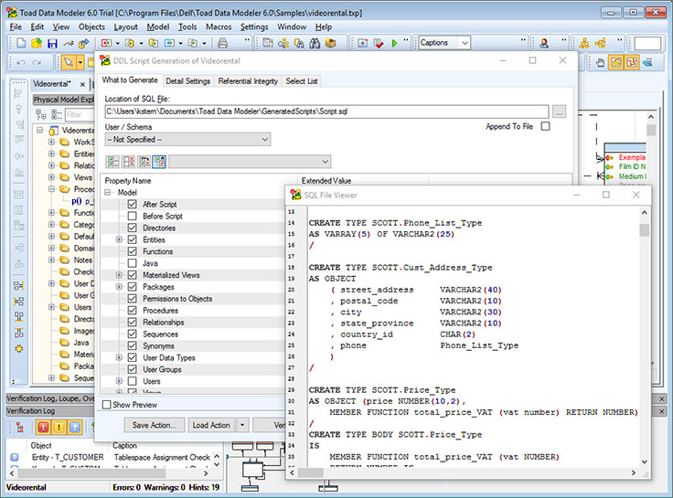Viewport: 673px width, 498px height.
Task: Collapse the Model node in property list
Action: (107, 193)
